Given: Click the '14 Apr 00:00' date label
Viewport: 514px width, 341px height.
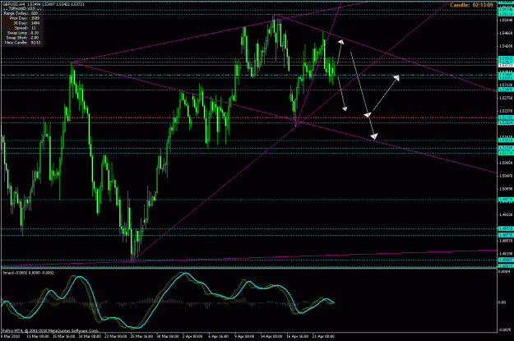Looking at the screenshot, I should [271, 336].
